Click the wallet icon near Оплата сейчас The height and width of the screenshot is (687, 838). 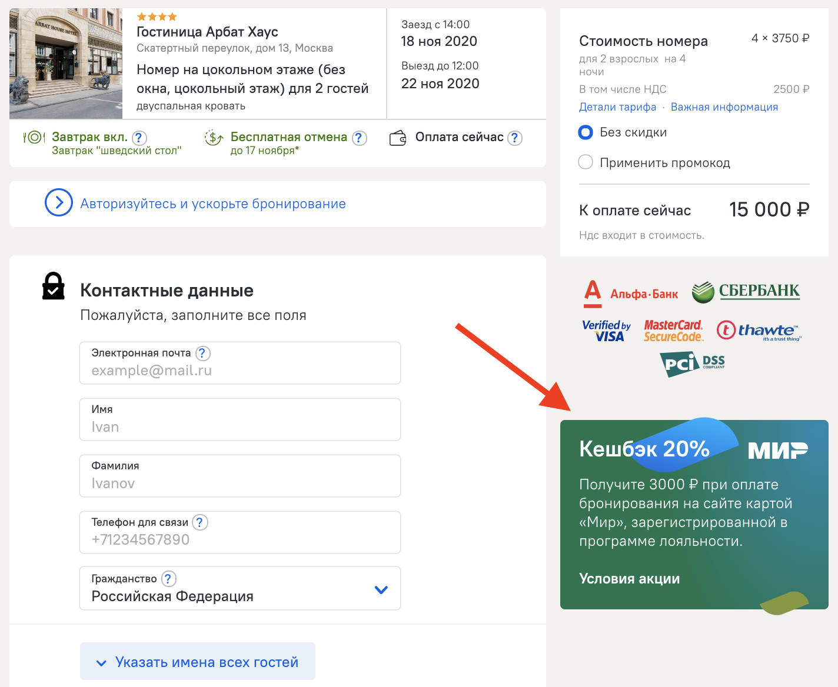coord(398,138)
